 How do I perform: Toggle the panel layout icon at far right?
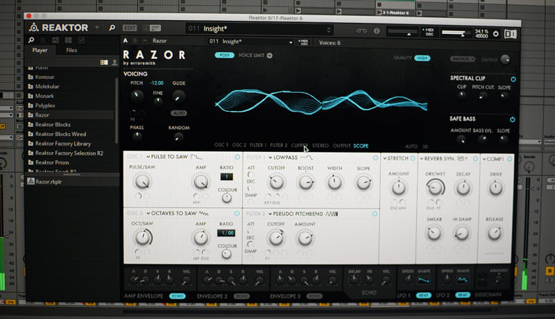click(x=511, y=34)
